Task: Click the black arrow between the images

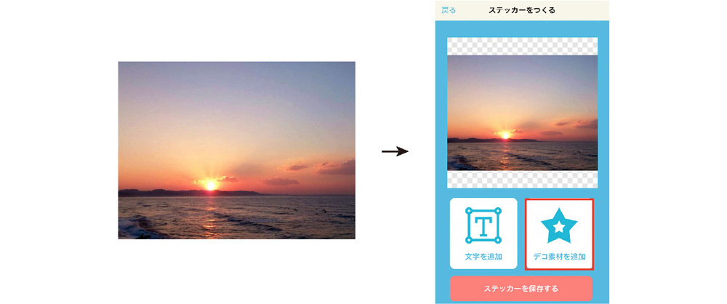Action: 395,152
